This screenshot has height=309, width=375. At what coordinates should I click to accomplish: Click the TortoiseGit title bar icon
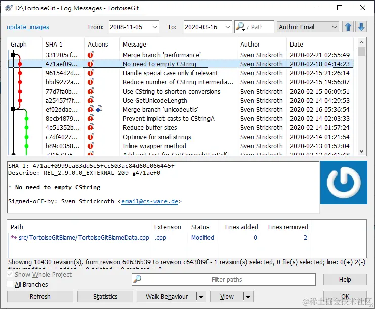(9, 8)
